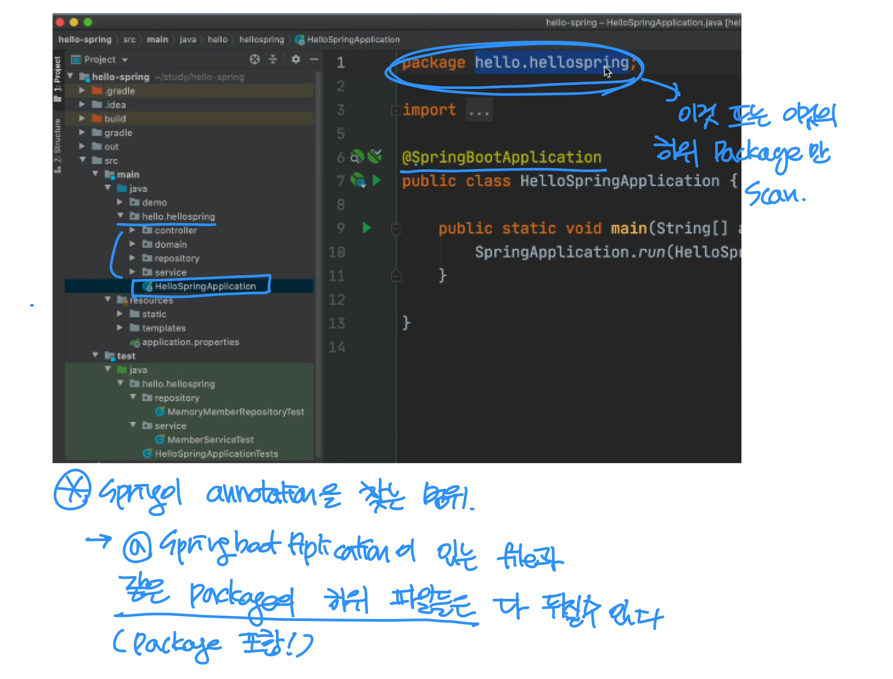Toggle fold marker at main method end
893x679 pixels.
(396, 276)
